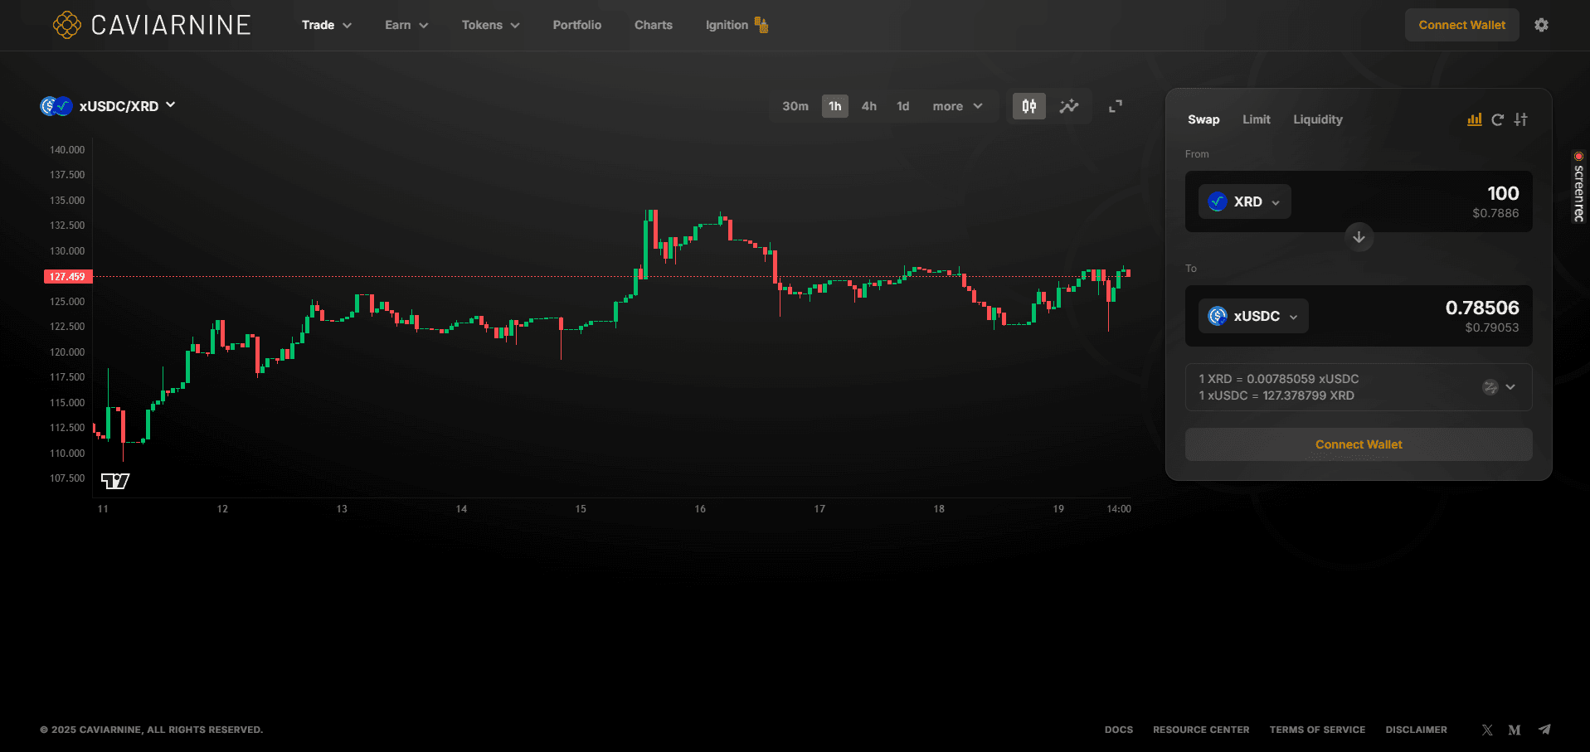The height and width of the screenshot is (752, 1590).
Task: Open CaviarNine Medium page
Action: (x=1515, y=730)
